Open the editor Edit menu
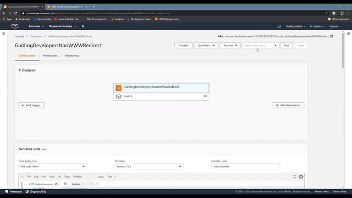Viewport: 352px width, 198px height. coord(36,177)
